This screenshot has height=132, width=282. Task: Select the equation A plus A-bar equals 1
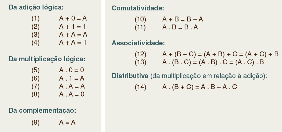pos(73,43)
